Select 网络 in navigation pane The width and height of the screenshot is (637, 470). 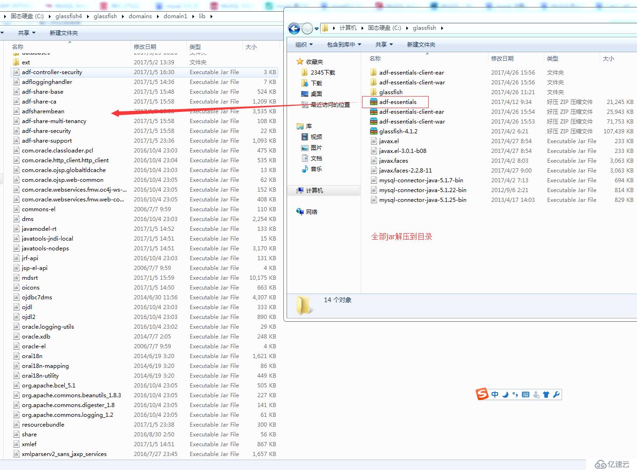pyautogui.click(x=307, y=212)
